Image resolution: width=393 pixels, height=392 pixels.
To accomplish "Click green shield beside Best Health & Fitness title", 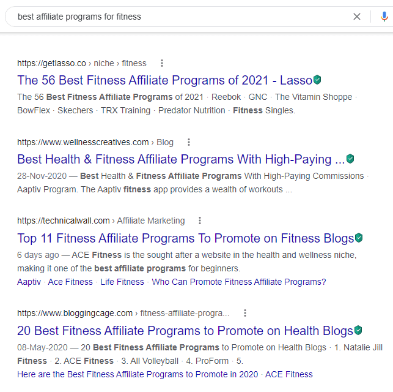I will 350,159.
